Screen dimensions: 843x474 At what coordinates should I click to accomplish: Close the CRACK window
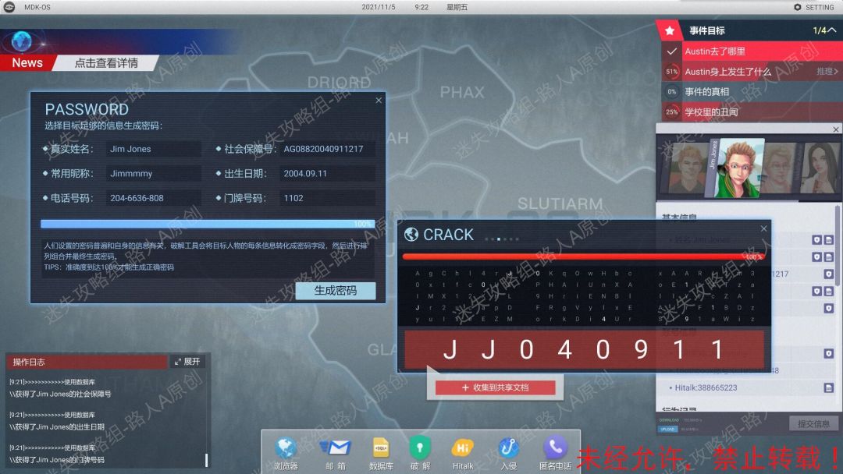[764, 228]
